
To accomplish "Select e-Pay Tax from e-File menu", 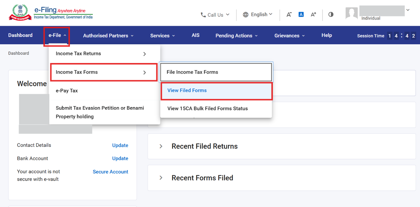I will coord(67,91).
